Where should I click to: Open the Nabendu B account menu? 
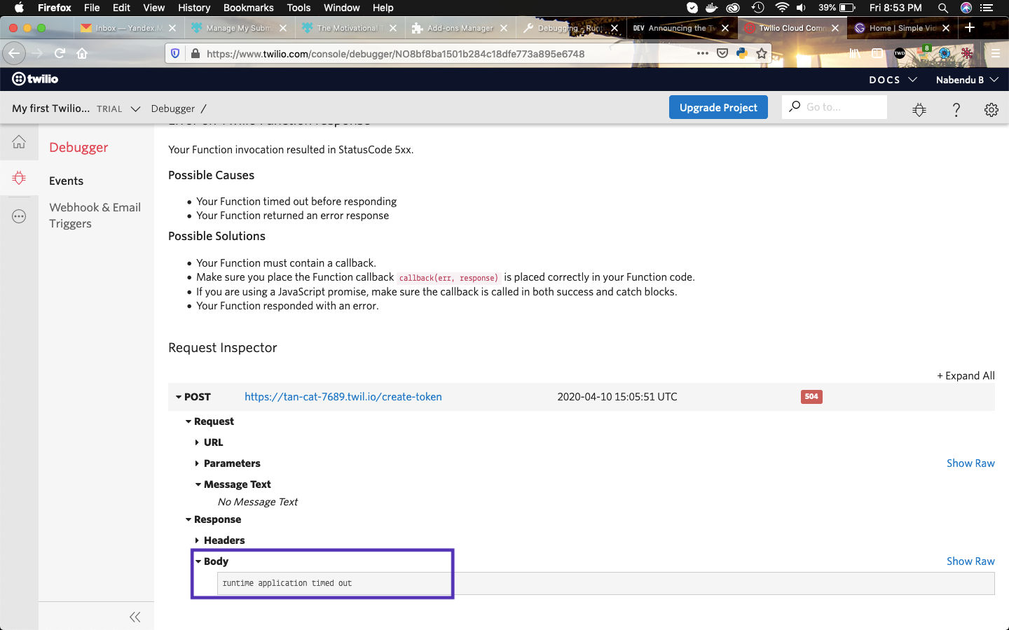tap(967, 80)
